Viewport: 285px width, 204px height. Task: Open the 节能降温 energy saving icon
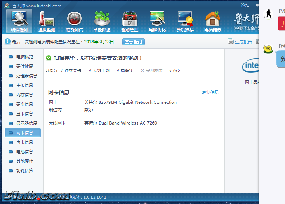pyautogui.click(x=102, y=21)
